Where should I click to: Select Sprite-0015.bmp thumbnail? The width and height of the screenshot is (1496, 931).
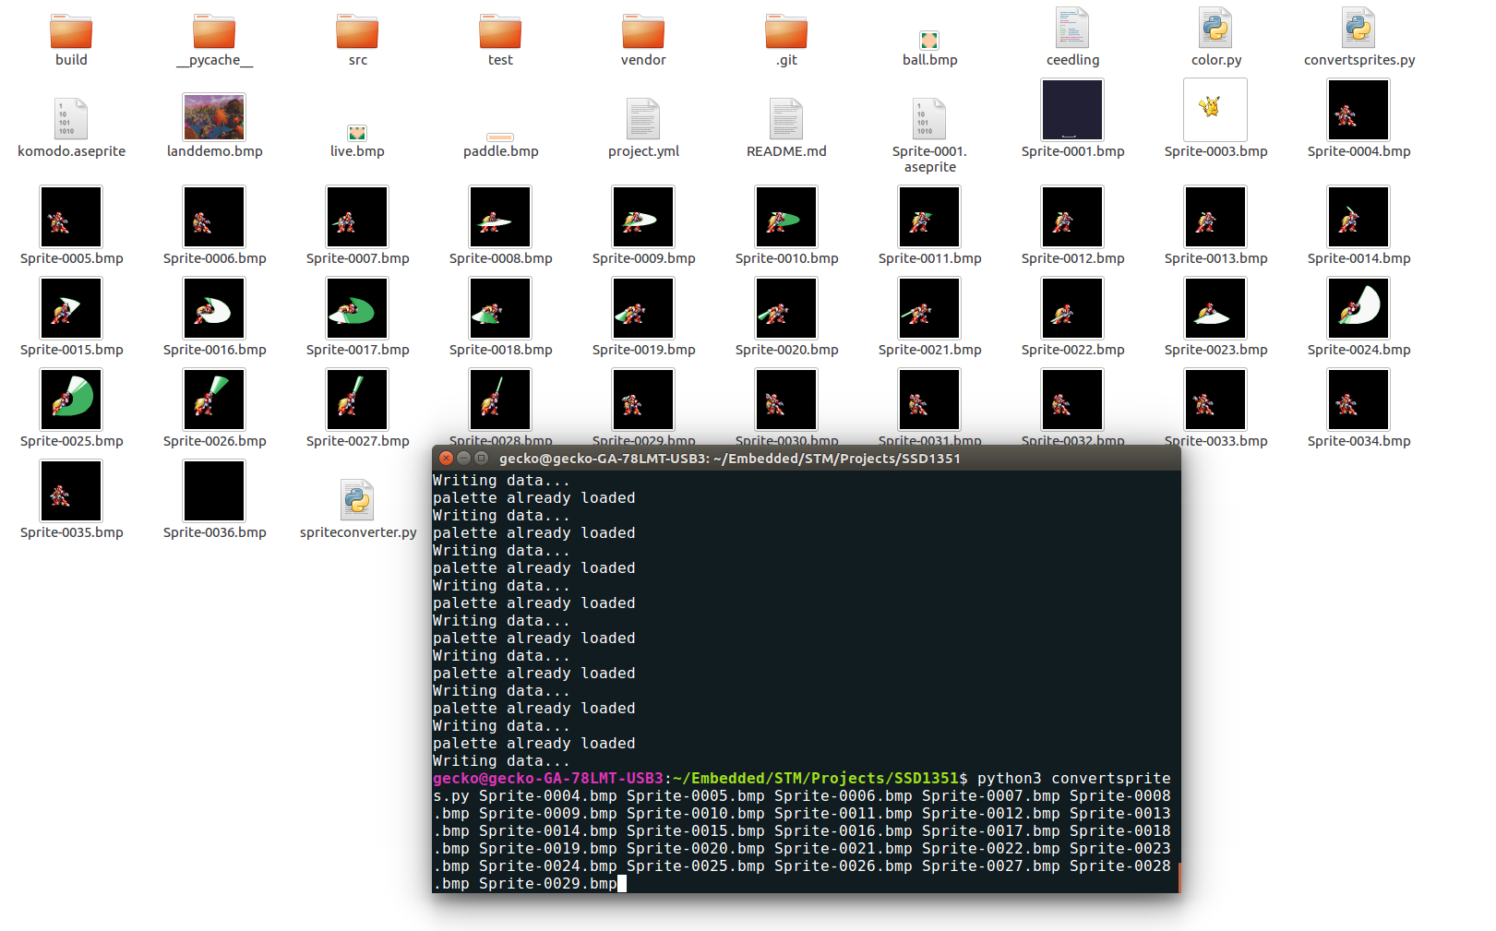(x=71, y=308)
